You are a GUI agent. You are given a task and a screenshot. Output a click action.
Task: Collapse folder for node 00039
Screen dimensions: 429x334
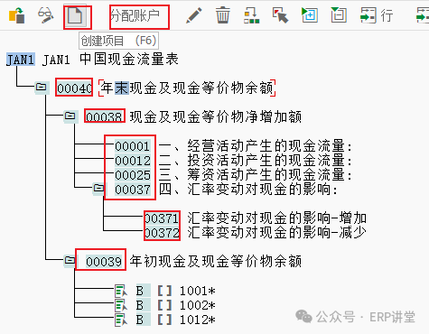click(x=70, y=260)
